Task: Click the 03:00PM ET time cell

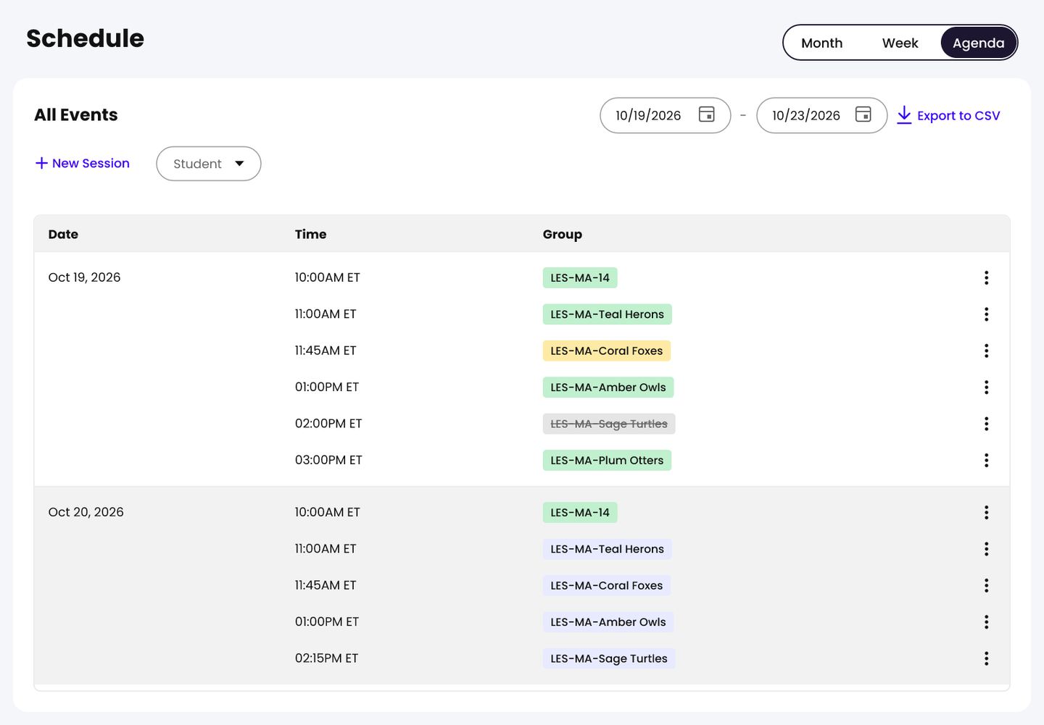Action: (x=328, y=460)
